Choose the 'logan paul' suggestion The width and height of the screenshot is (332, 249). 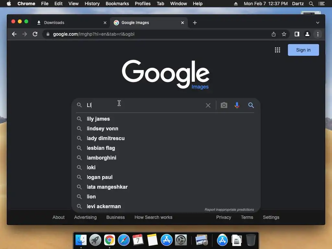point(166,177)
